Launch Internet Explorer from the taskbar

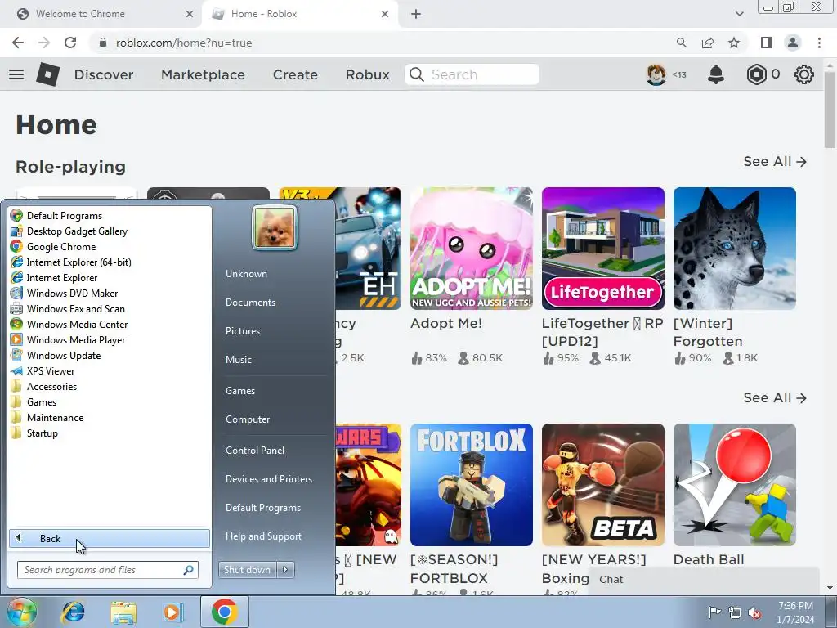click(73, 612)
